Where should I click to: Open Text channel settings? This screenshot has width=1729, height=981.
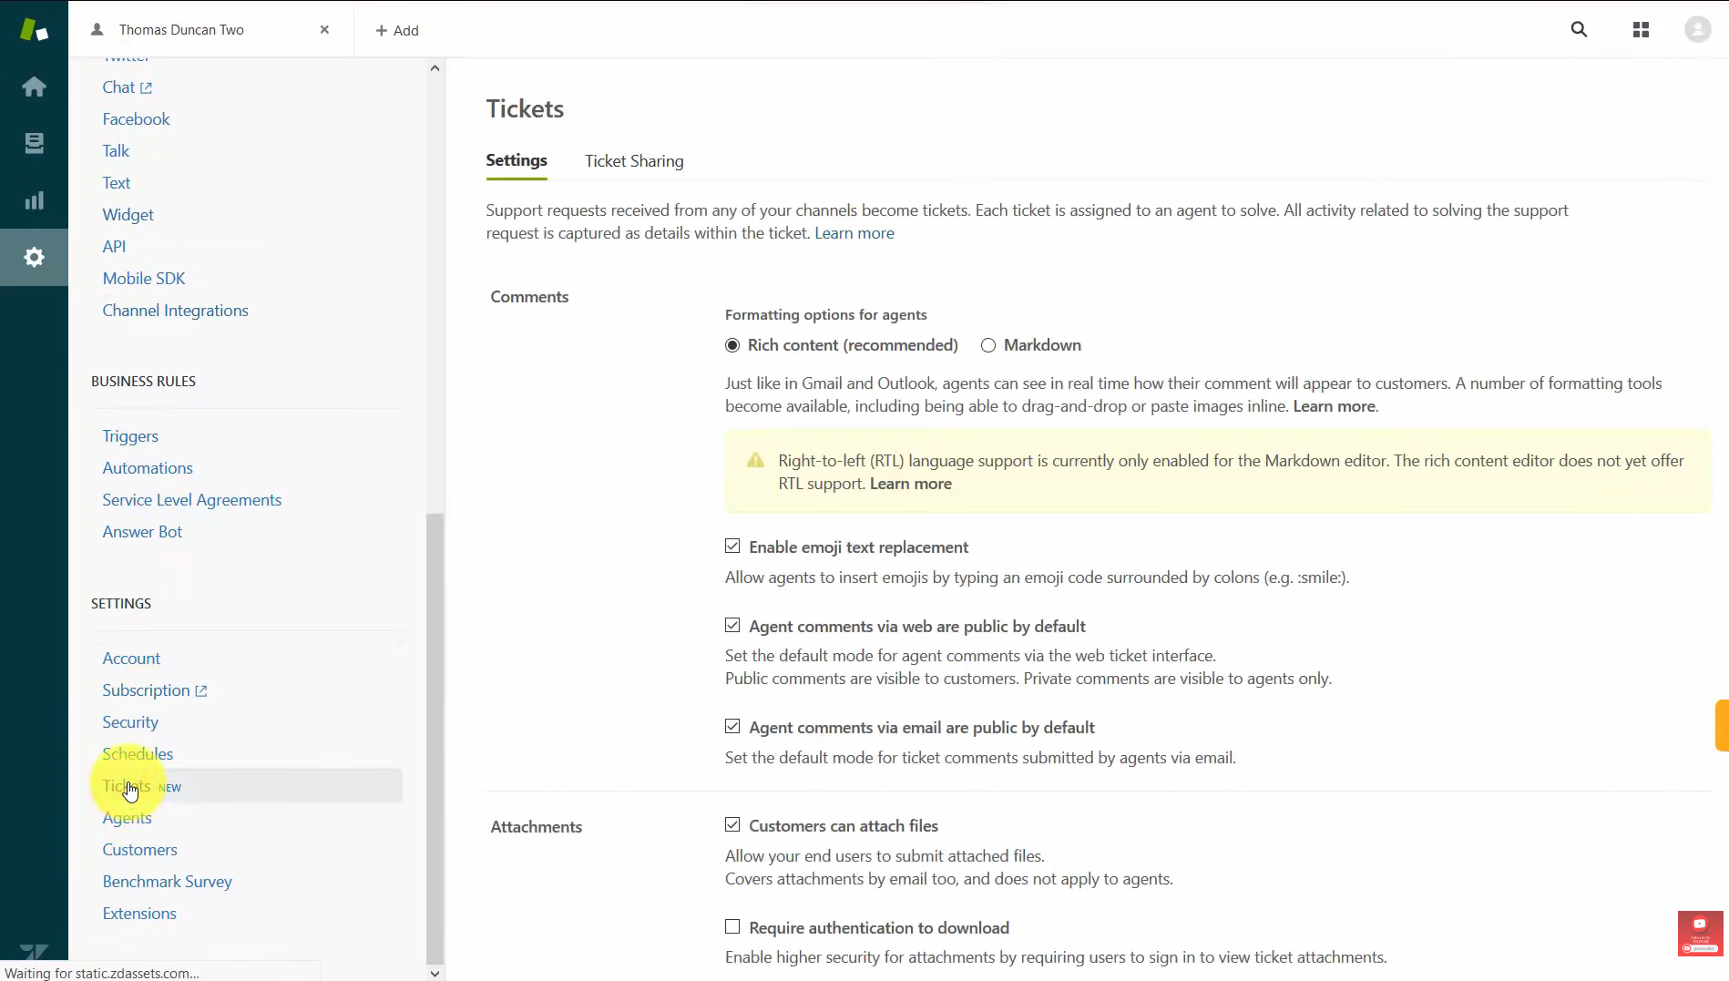pos(117,183)
